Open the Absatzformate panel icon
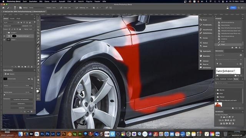This screenshot has width=246, height=138. coord(201,30)
